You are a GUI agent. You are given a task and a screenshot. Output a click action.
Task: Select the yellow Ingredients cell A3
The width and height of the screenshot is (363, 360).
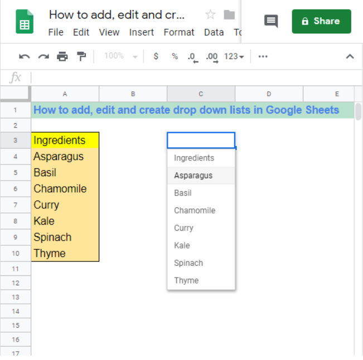tap(65, 140)
